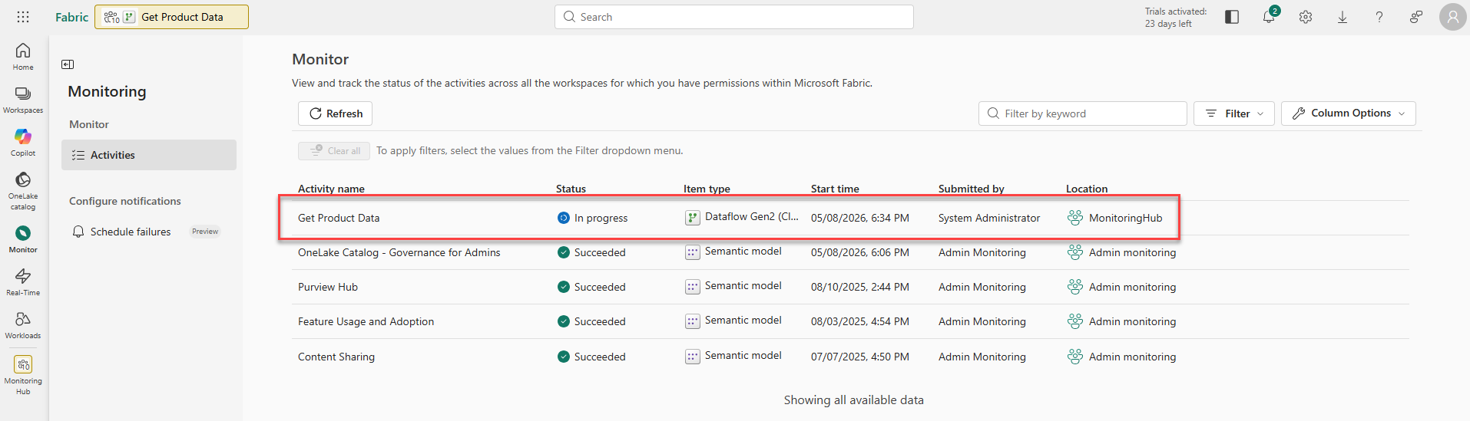Click Dataflow Gen2 item type text
The image size is (1470, 421).
(752, 217)
